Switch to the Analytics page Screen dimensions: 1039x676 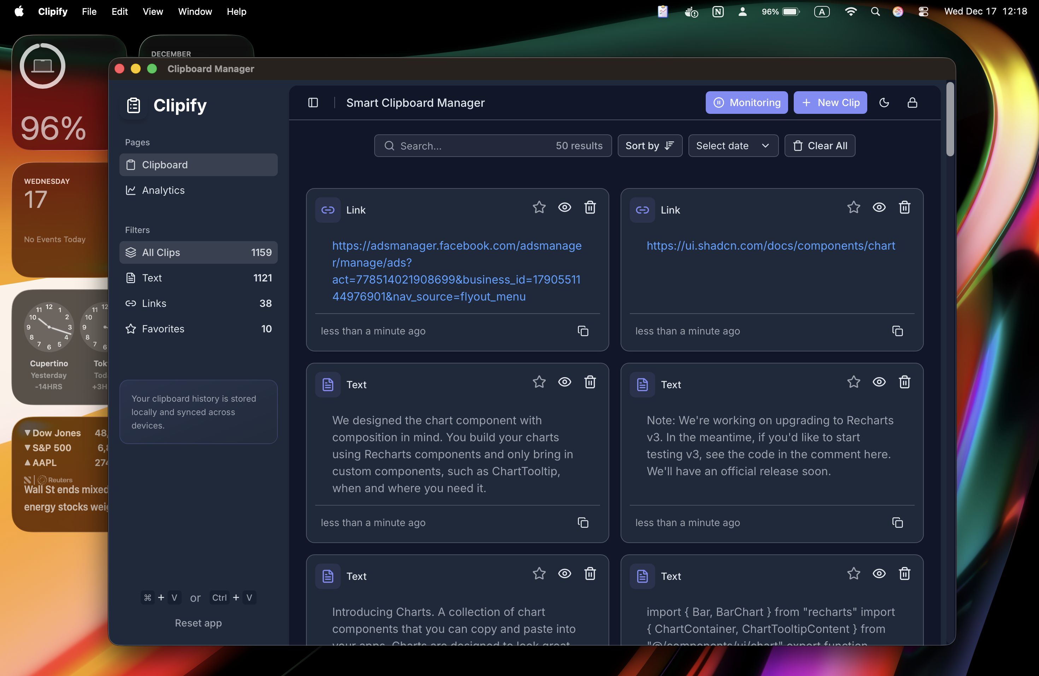tap(163, 191)
